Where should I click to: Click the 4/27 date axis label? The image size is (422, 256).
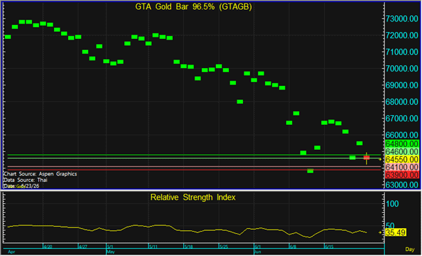[83, 246]
